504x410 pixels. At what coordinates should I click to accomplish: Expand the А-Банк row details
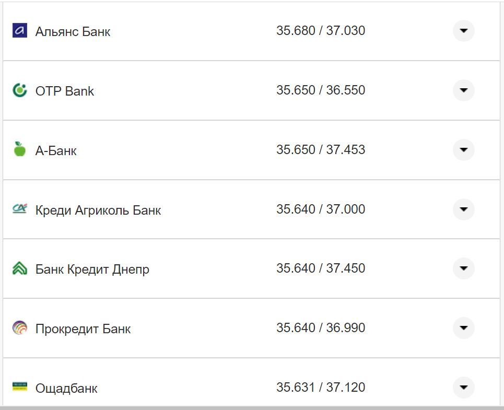pos(463,149)
